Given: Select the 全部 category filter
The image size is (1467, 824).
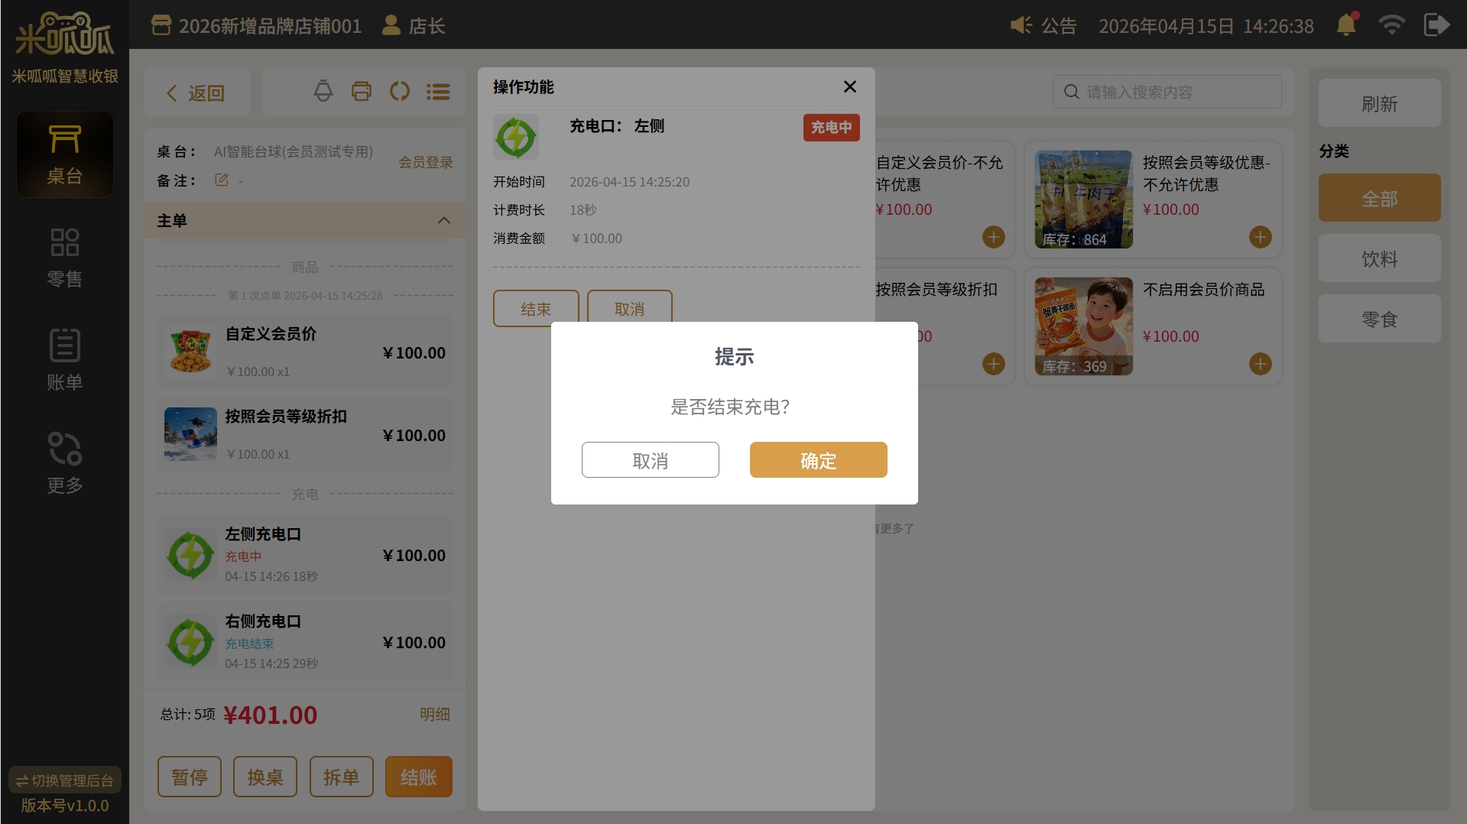Looking at the screenshot, I should coord(1379,199).
